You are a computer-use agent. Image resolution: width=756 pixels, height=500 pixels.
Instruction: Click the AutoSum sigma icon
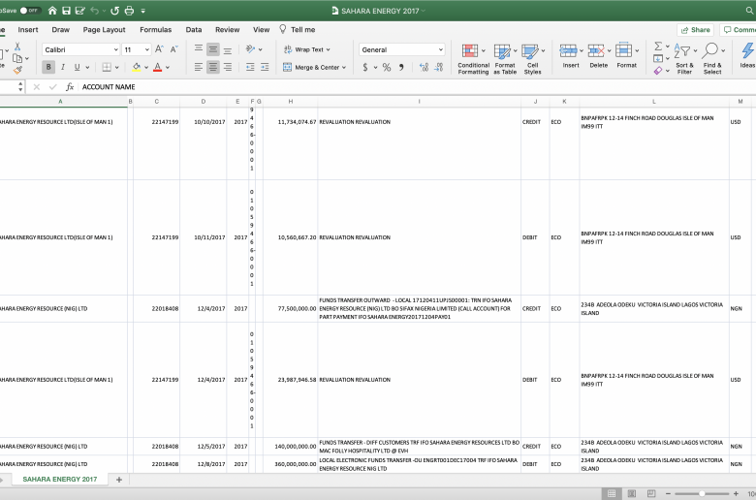click(658, 47)
